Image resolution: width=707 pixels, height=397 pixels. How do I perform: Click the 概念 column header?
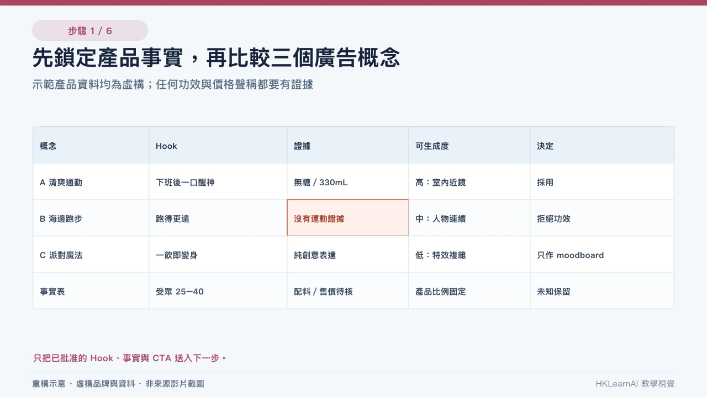[x=91, y=146]
